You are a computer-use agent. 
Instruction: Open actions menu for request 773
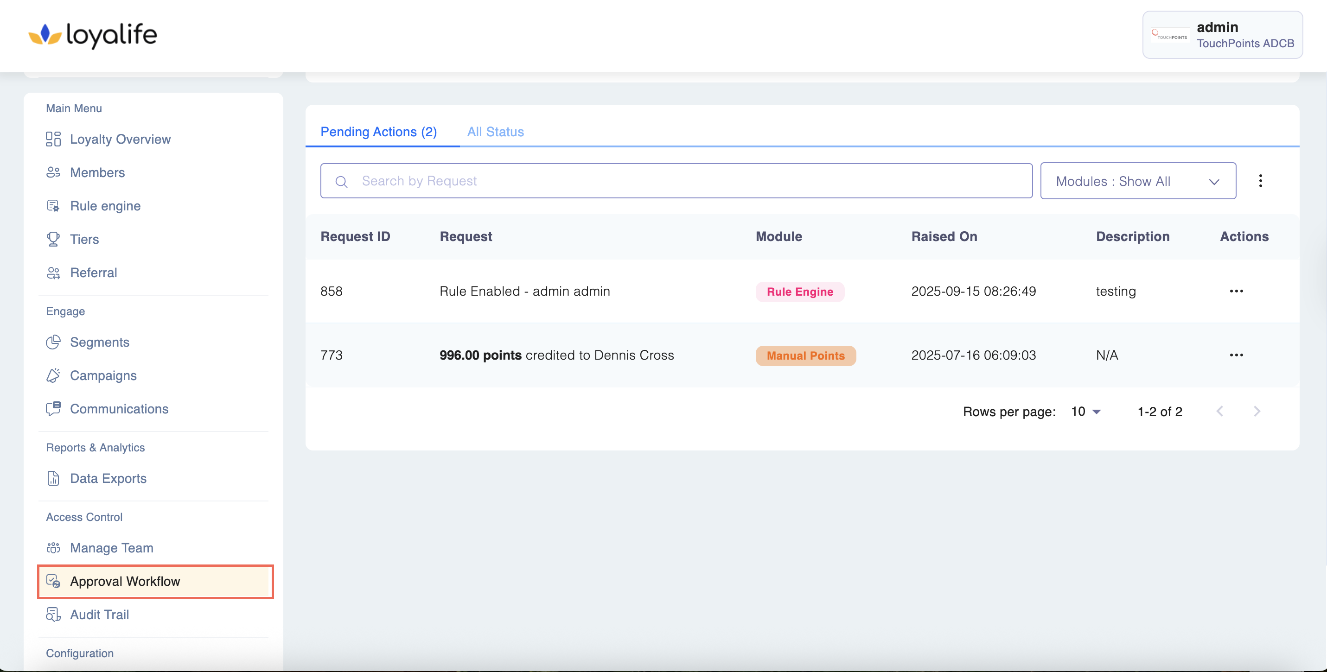pos(1236,355)
